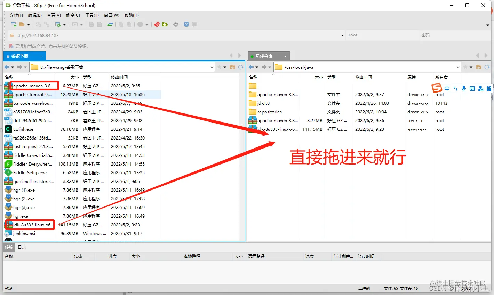The width and height of the screenshot is (494, 295).
Task: Click the synchronize green-blue arrows toolbar icon
Action: pos(110,24)
